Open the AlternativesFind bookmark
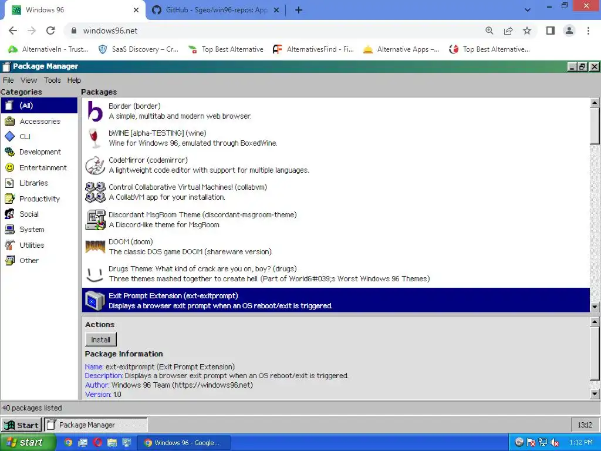 [313, 49]
